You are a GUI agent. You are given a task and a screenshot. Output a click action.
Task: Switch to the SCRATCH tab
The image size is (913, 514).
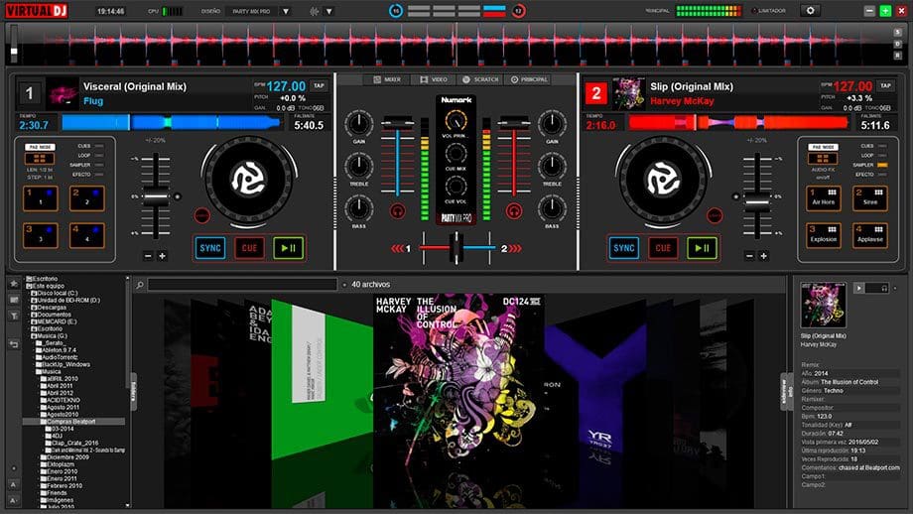[x=480, y=79]
